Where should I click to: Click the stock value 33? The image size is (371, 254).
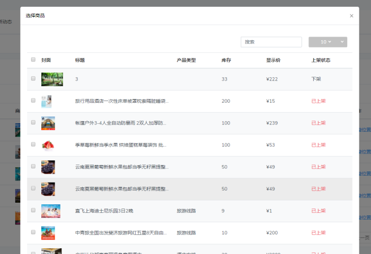[224, 79]
